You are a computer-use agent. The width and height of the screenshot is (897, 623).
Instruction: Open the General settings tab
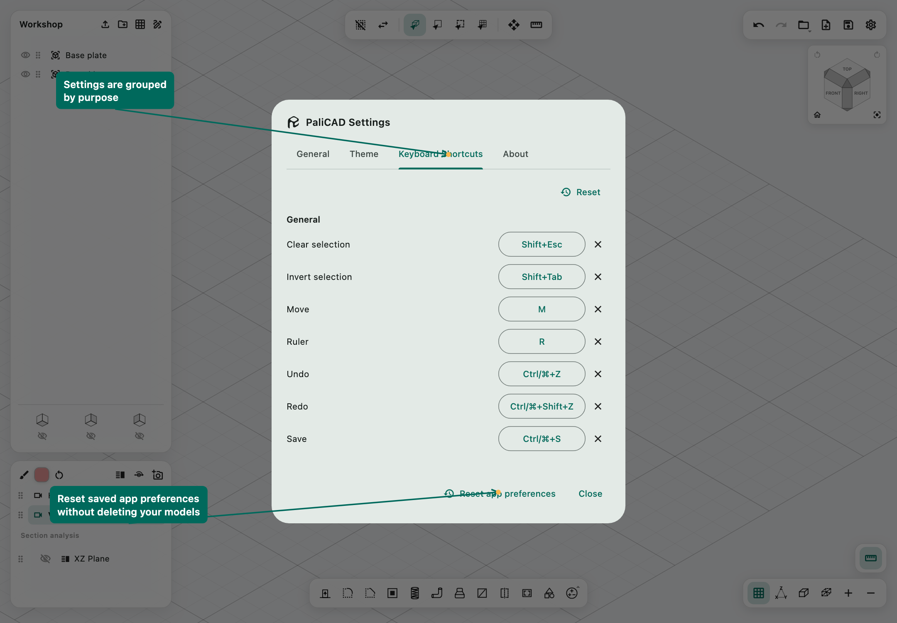[313, 154]
